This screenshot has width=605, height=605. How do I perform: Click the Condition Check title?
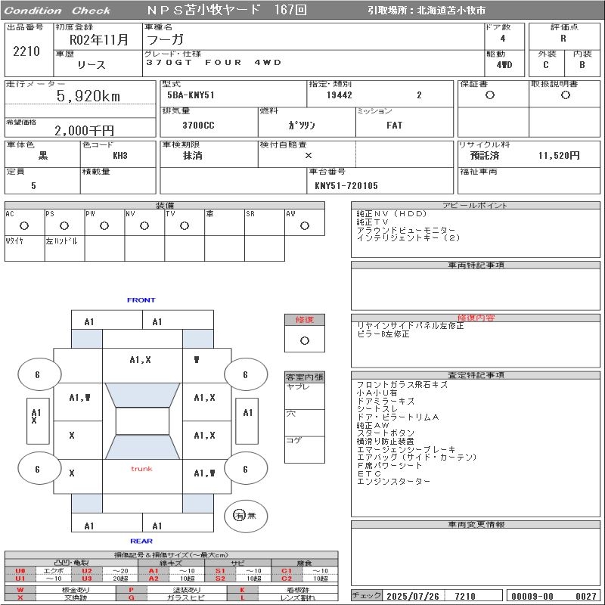click(x=57, y=11)
